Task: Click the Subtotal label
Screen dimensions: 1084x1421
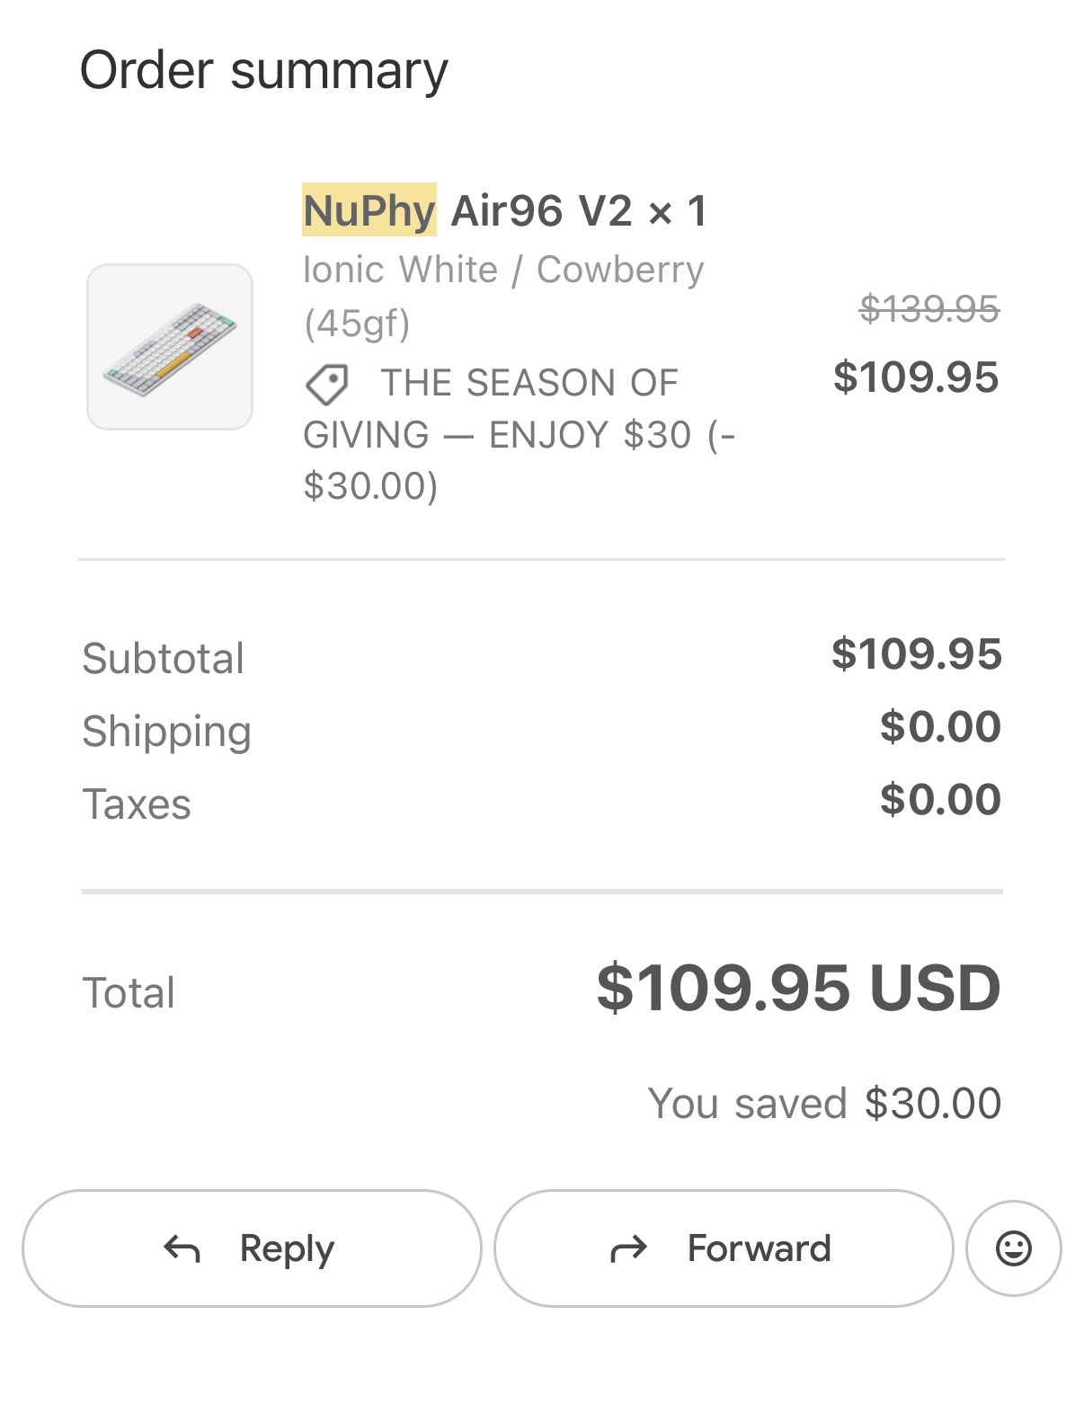Action: 163,658
